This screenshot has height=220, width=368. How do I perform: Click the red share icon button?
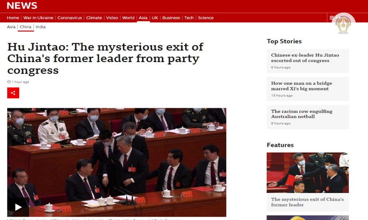13,93
